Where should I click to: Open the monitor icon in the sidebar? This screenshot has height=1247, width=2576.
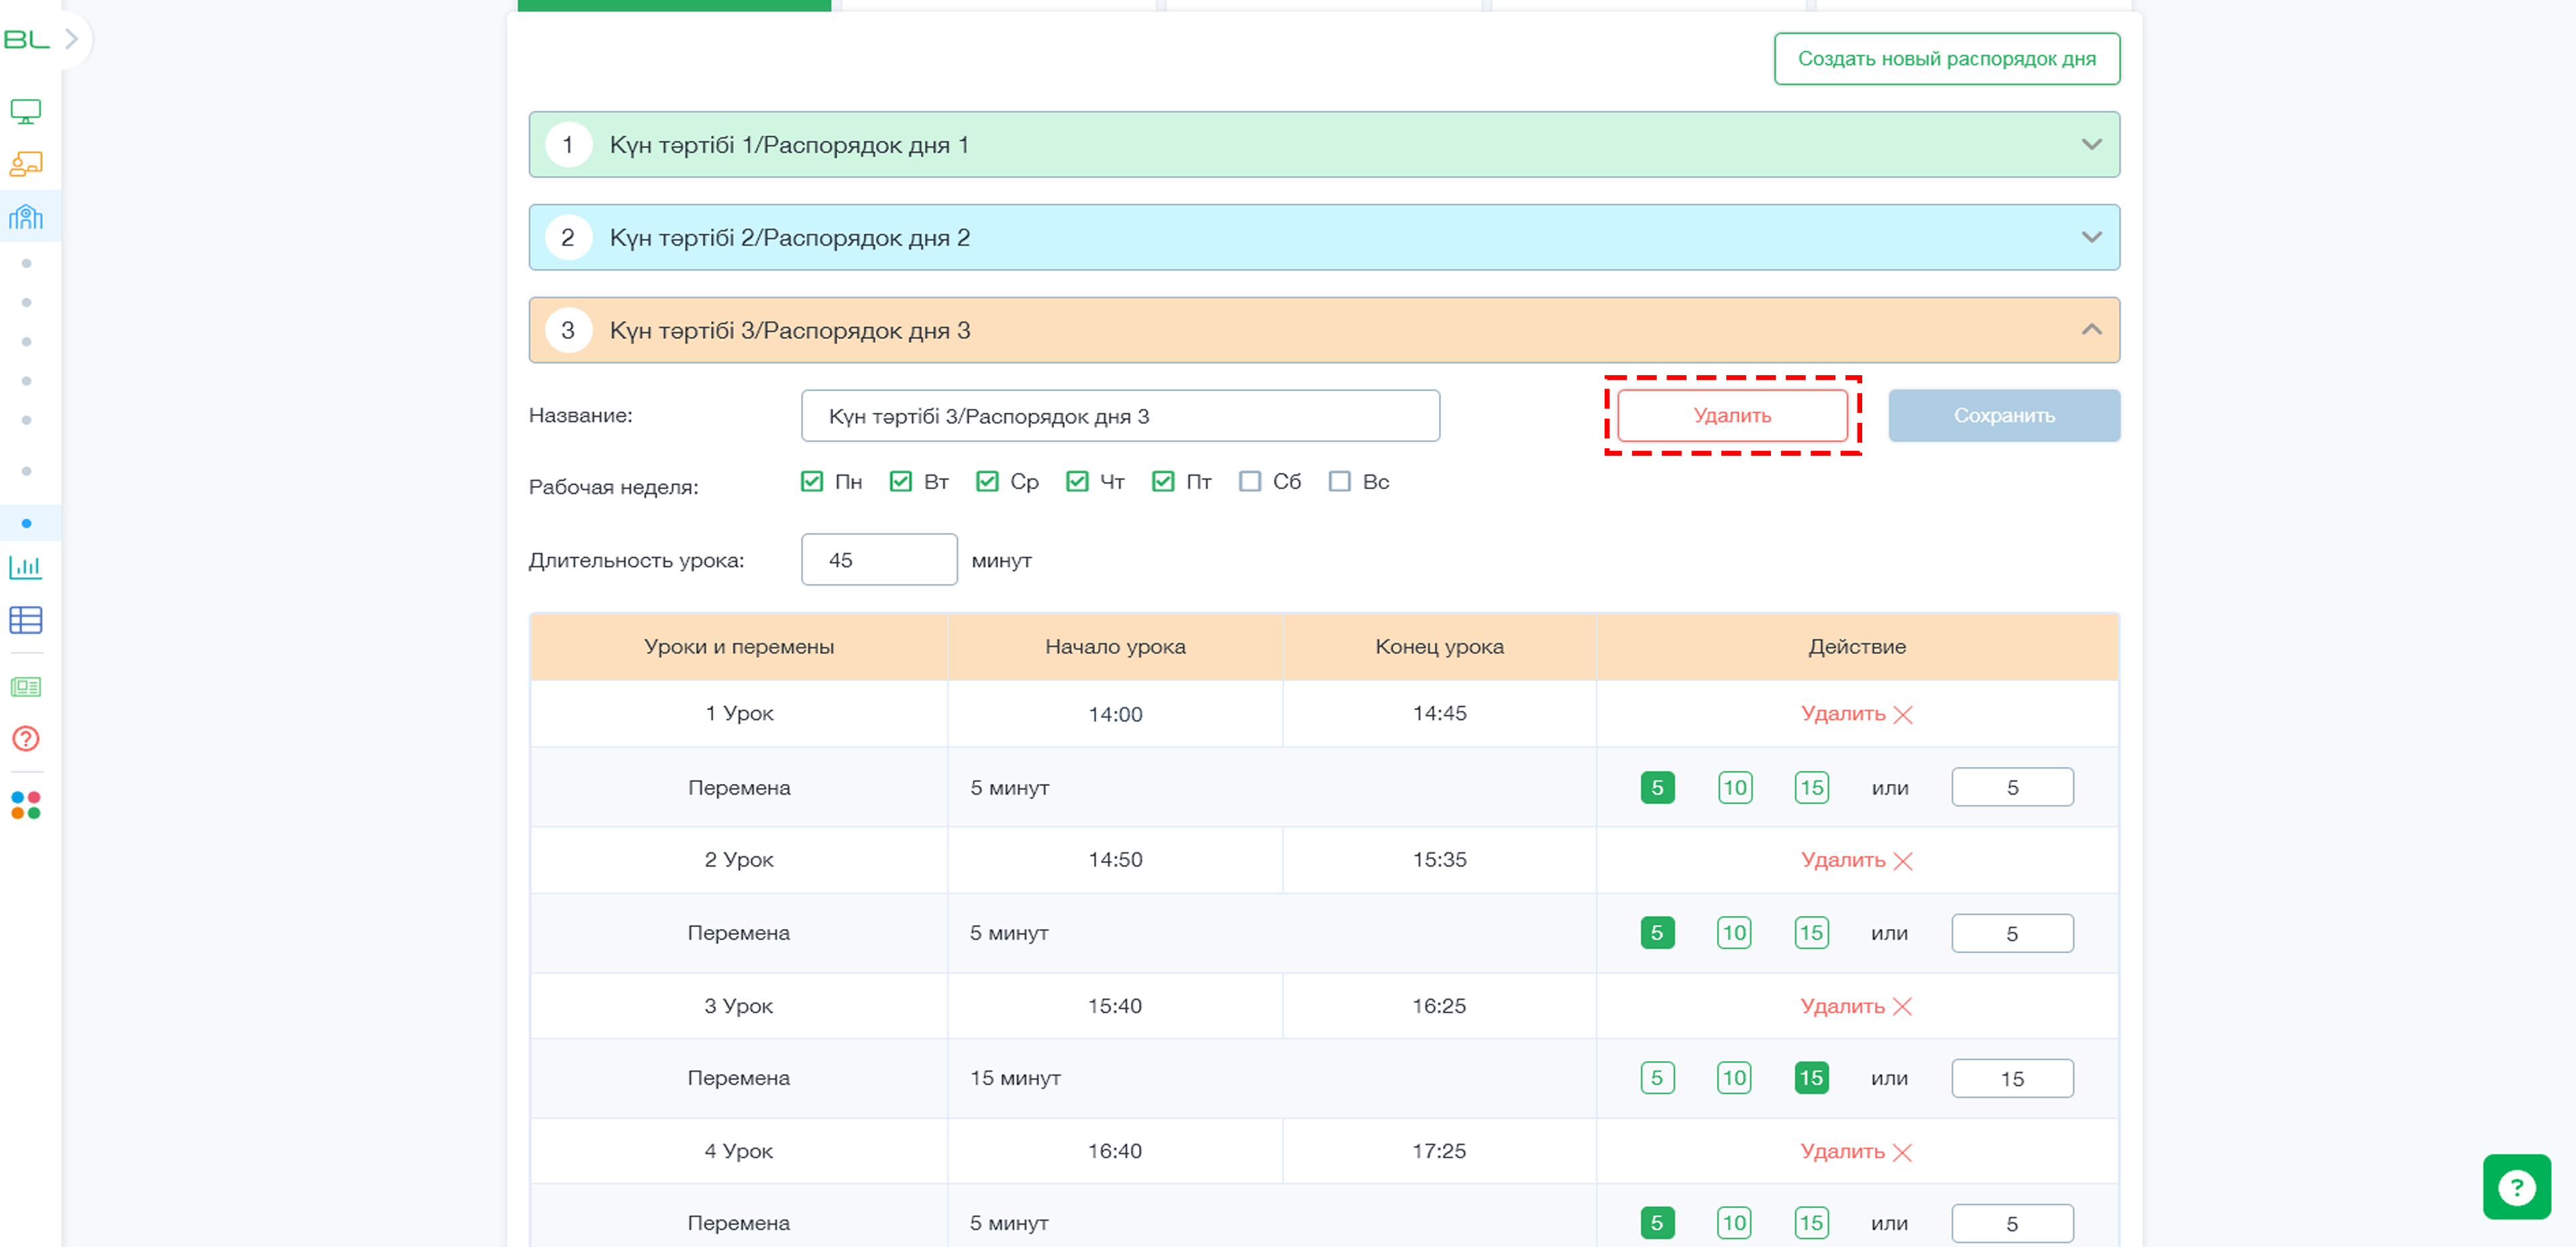pos(26,111)
